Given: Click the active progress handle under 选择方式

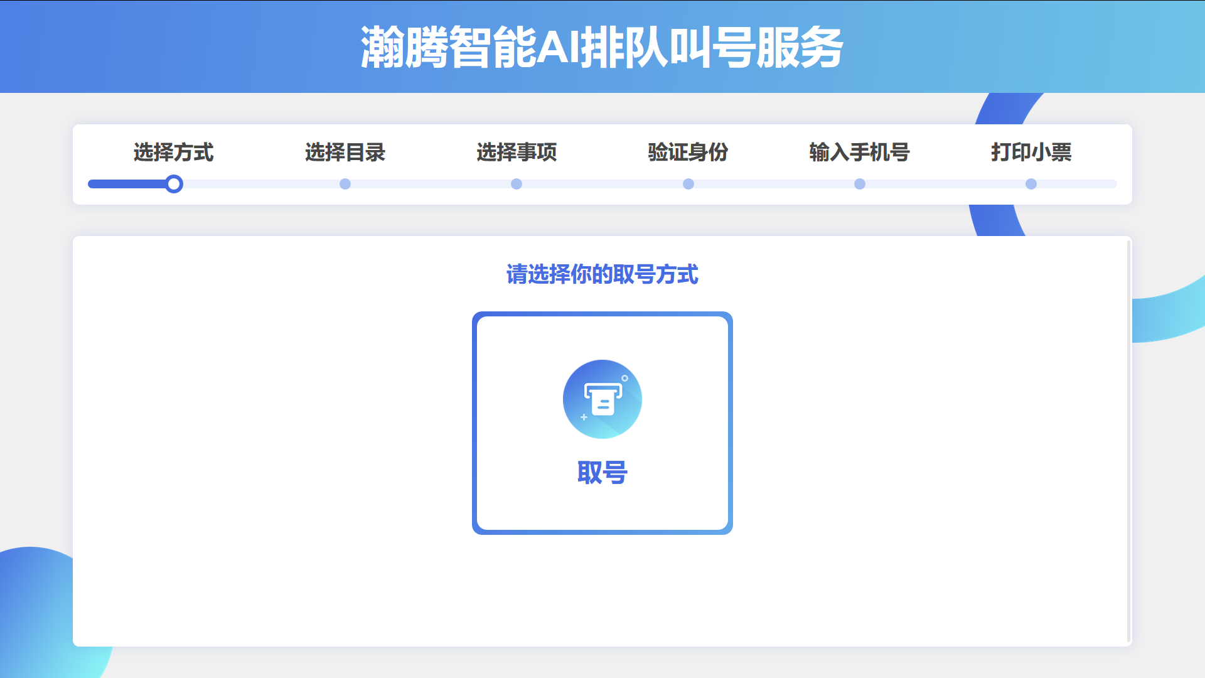Looking at the screenshot, I should point(174,184).
